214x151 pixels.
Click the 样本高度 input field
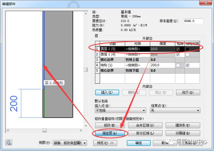[193, 21]
